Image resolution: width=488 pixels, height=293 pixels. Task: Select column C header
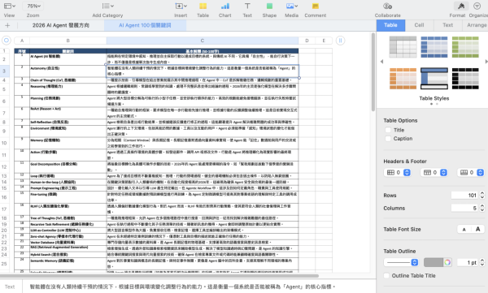(203, 41)
